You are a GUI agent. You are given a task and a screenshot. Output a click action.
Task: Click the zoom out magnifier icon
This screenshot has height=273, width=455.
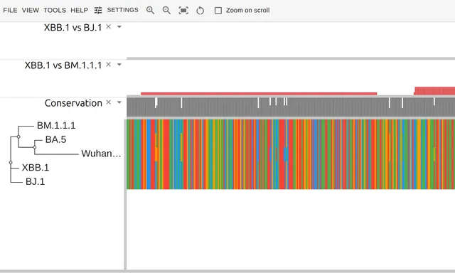(166, 10)
